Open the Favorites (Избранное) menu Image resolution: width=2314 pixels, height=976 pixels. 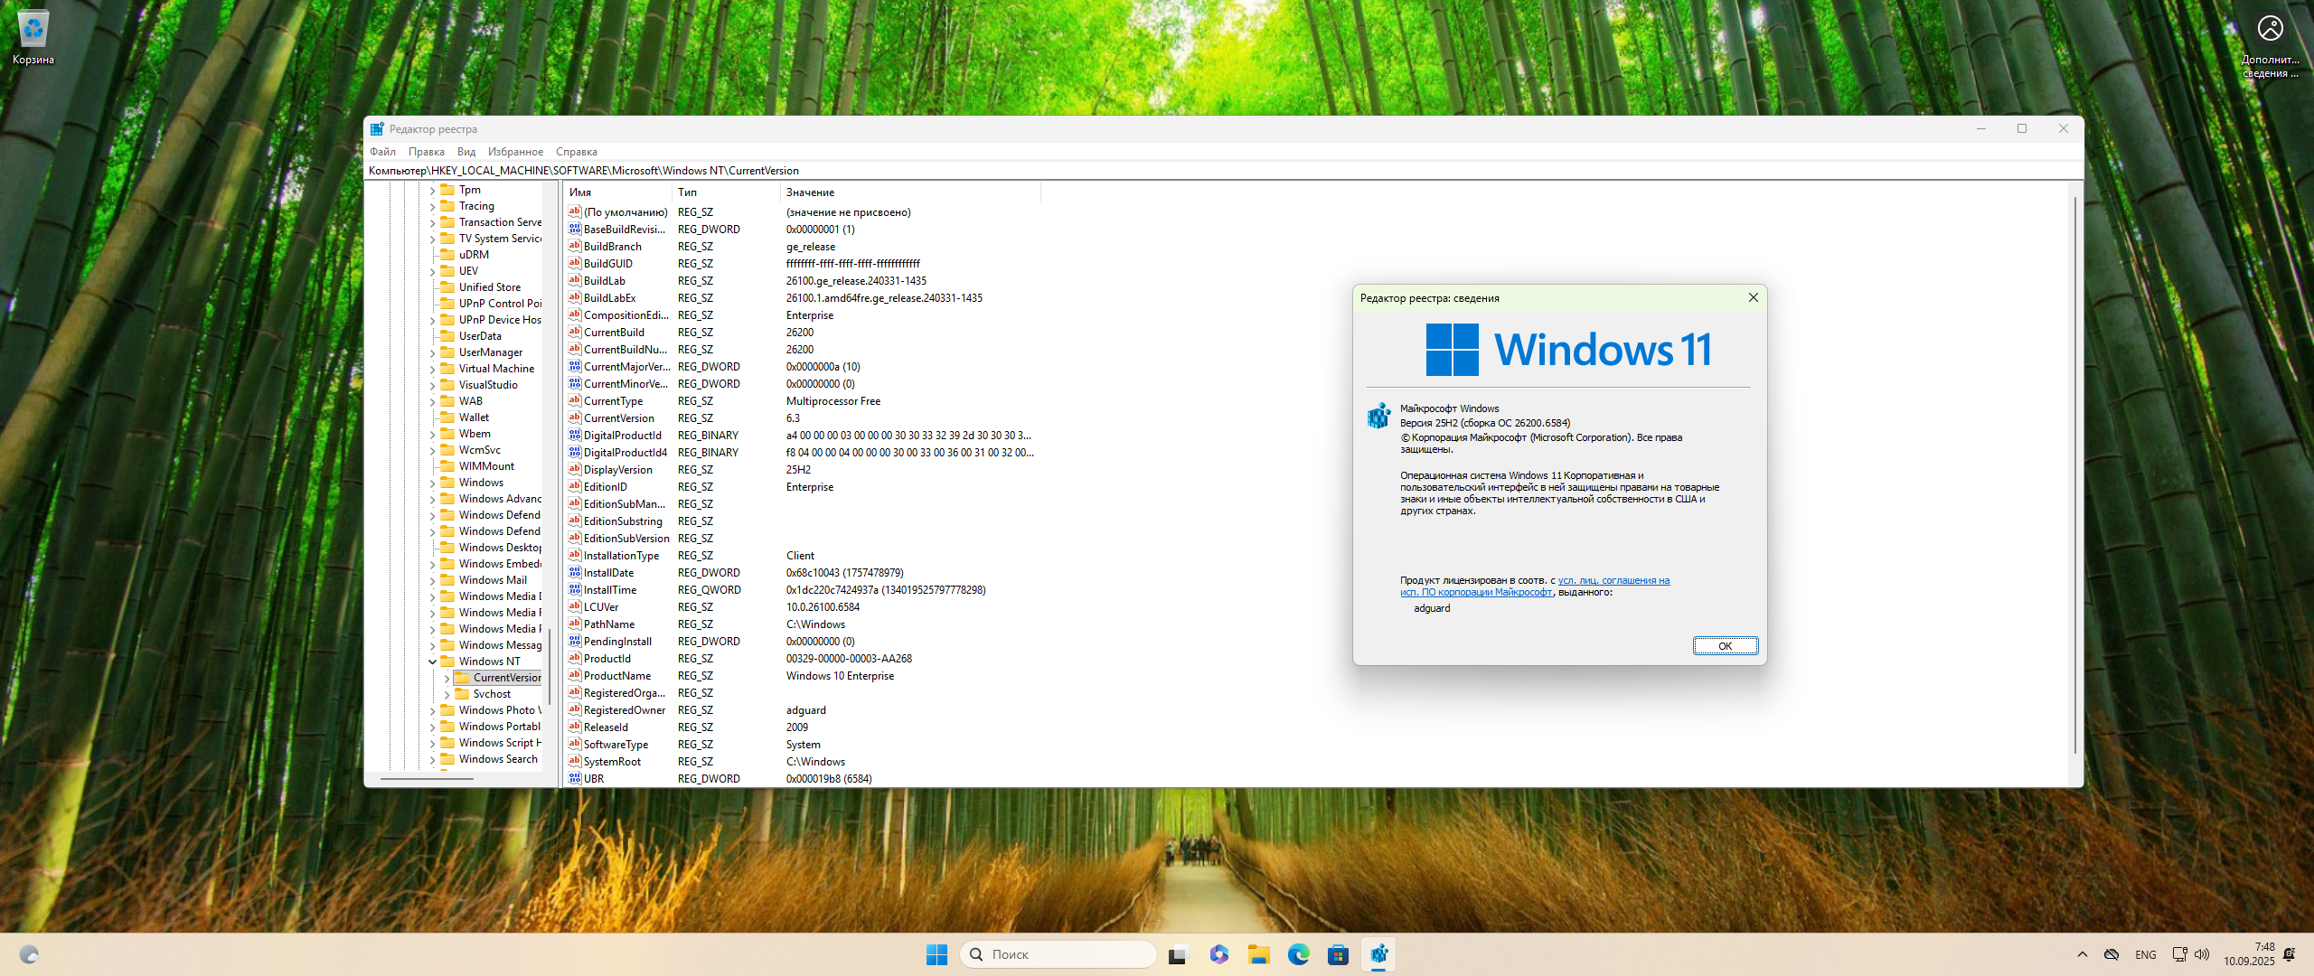515,152
